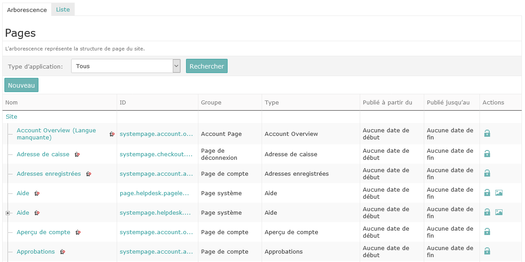Switch to the Liste tab
Screen dimensions: 525x262
coord(62,9)
